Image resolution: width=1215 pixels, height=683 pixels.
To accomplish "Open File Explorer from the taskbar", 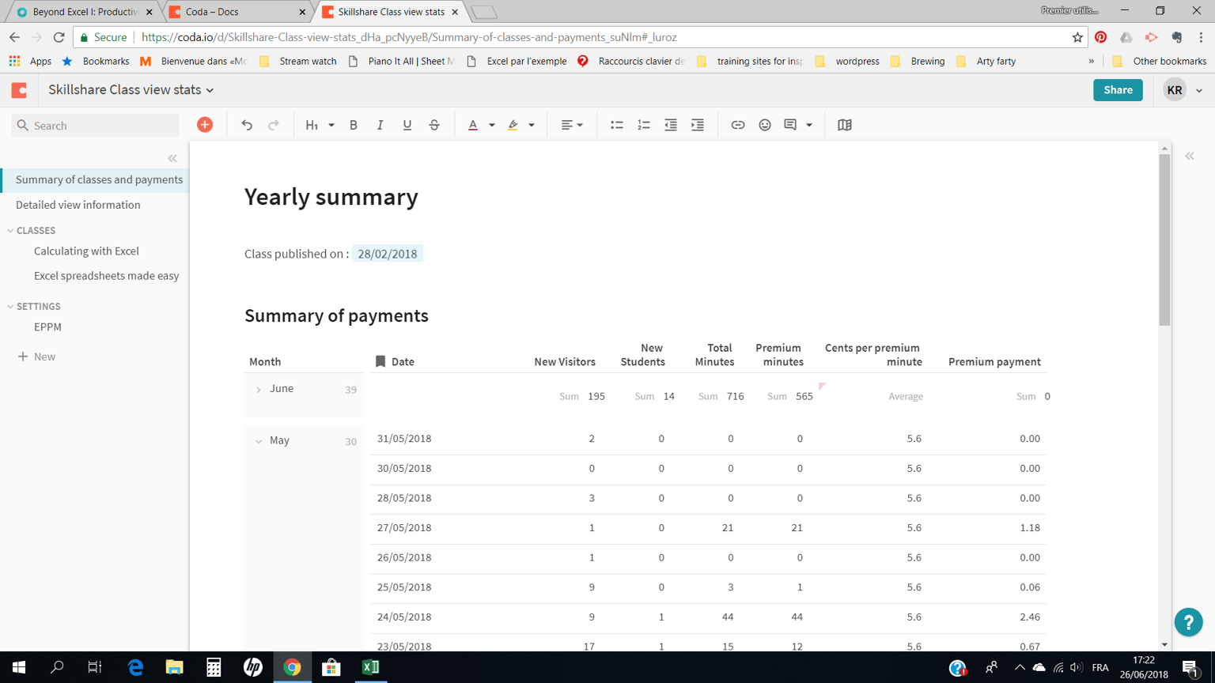I will point(174,667).
